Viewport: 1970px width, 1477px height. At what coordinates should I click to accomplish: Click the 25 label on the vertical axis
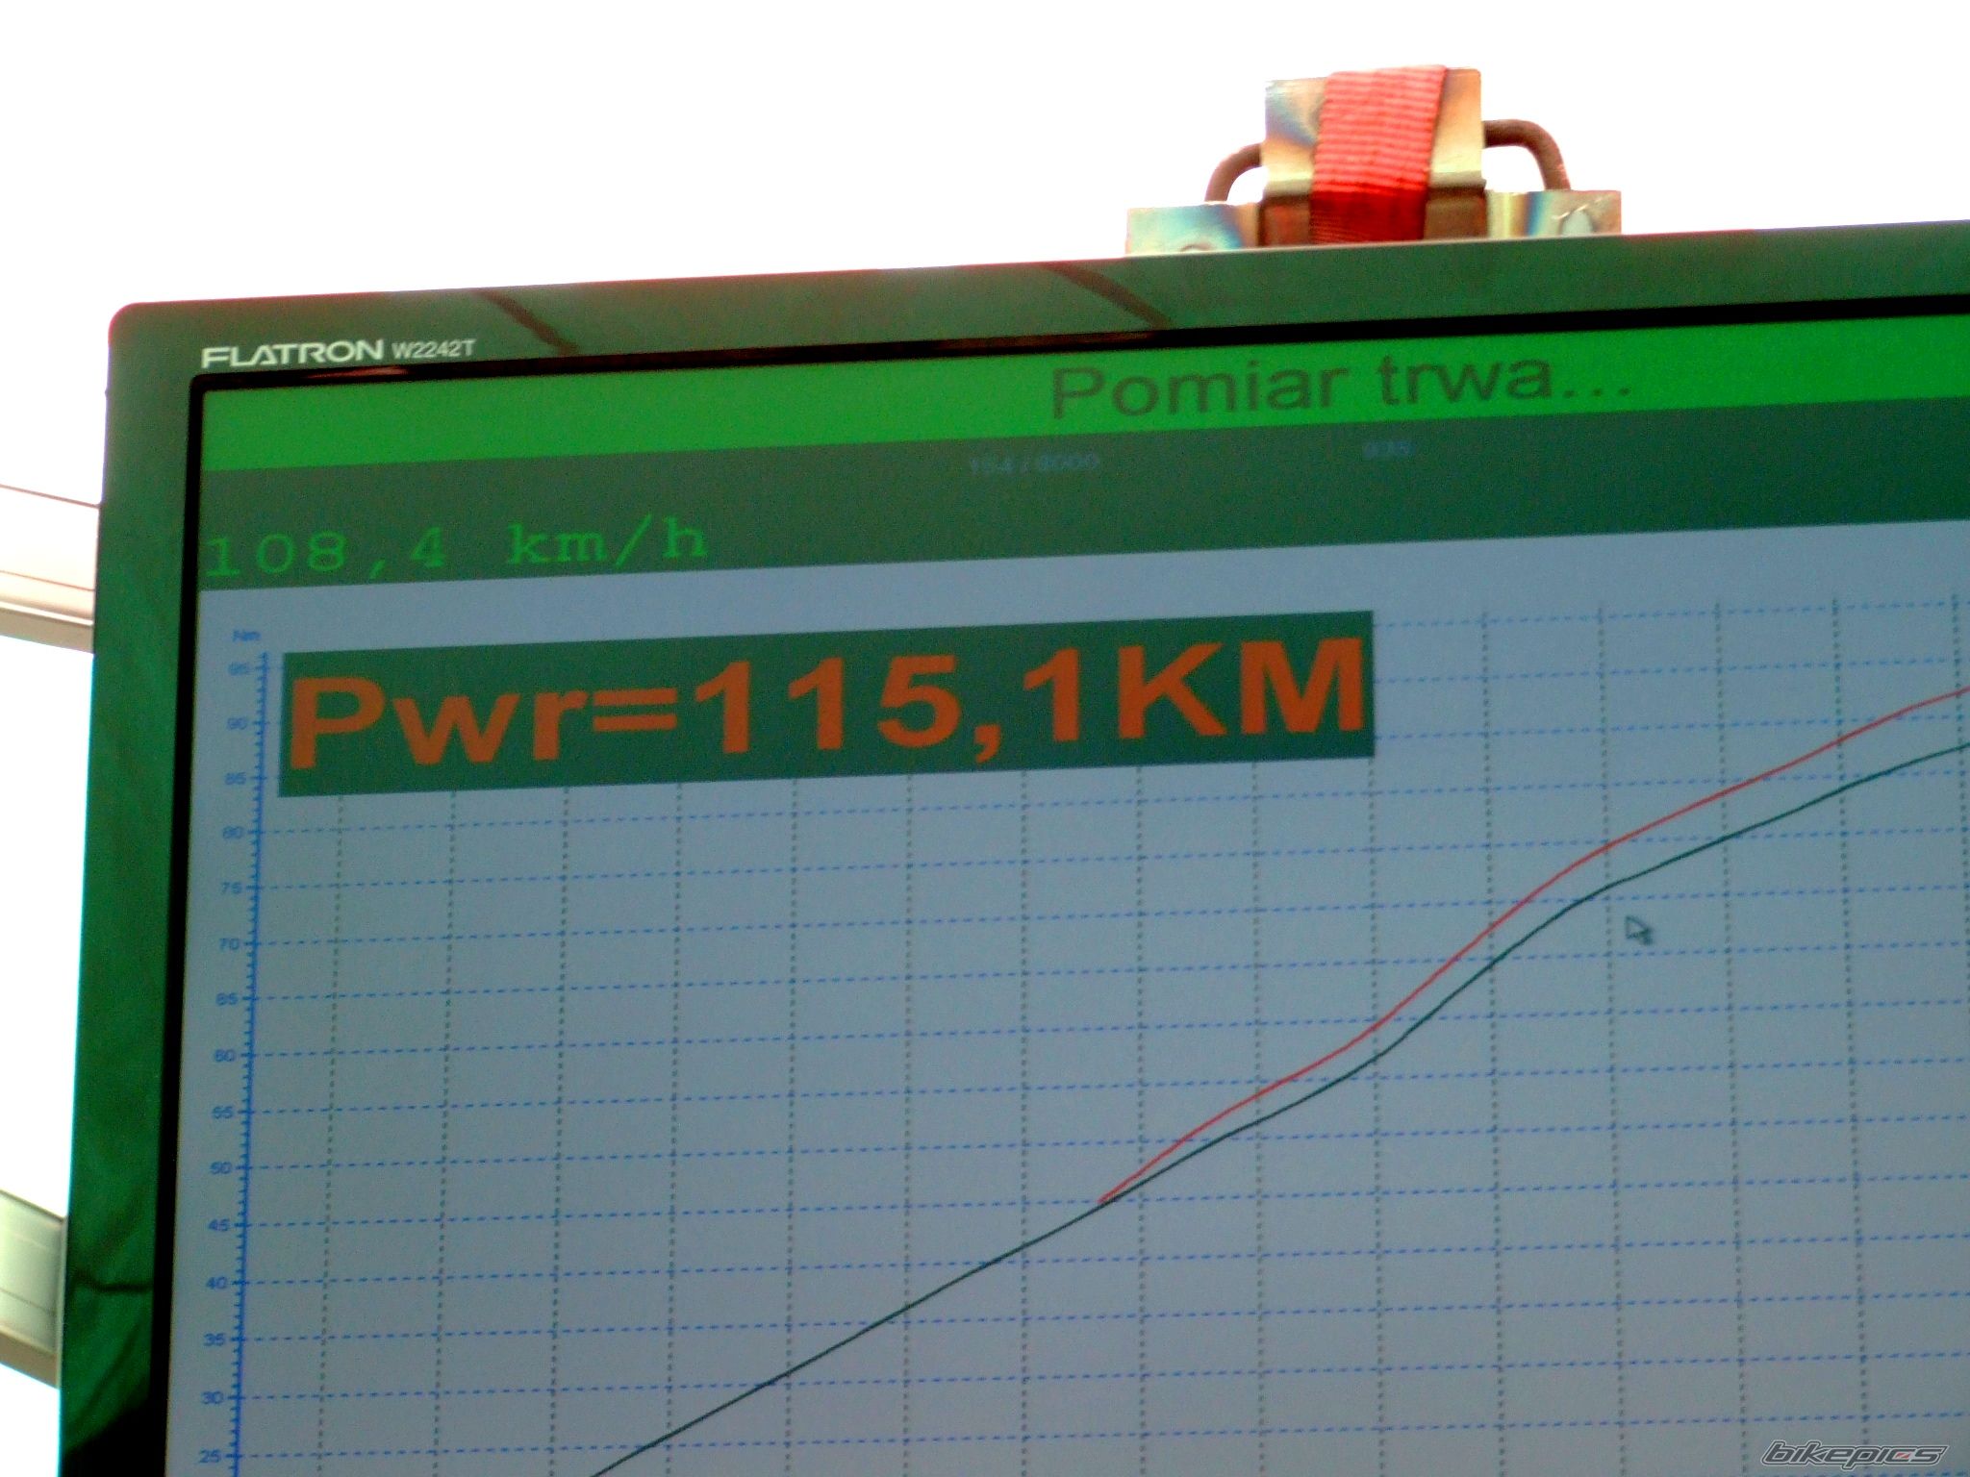pyautogui.click(x=212, y=1456)
